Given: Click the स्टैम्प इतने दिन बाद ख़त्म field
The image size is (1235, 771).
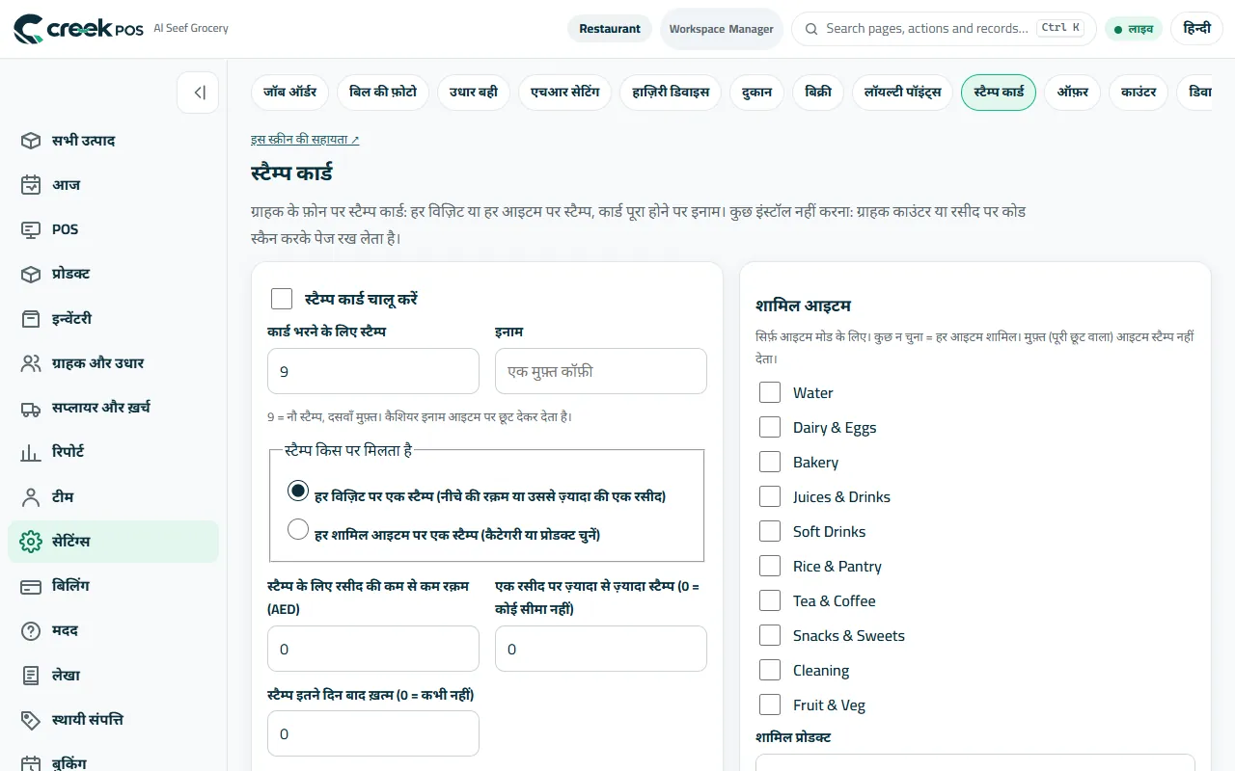Looking at the screenshot, I should click(373, 733).
